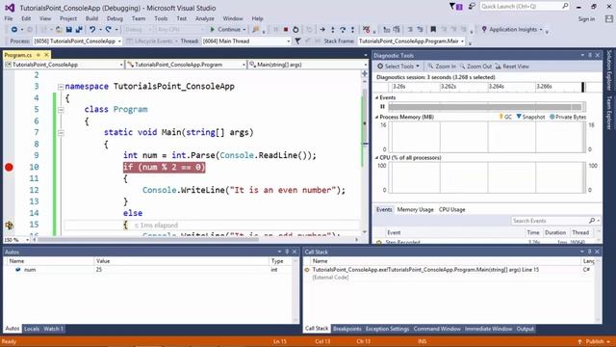The width and height of the screenshot is (616, 347).
Task: Click the Quick Launch search box
Action: 525,7
